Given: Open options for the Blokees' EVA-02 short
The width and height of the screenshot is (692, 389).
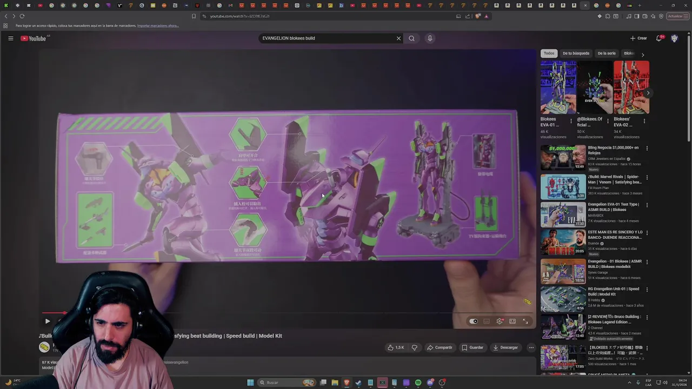Looking at the screenshot, I should (644, 121).
